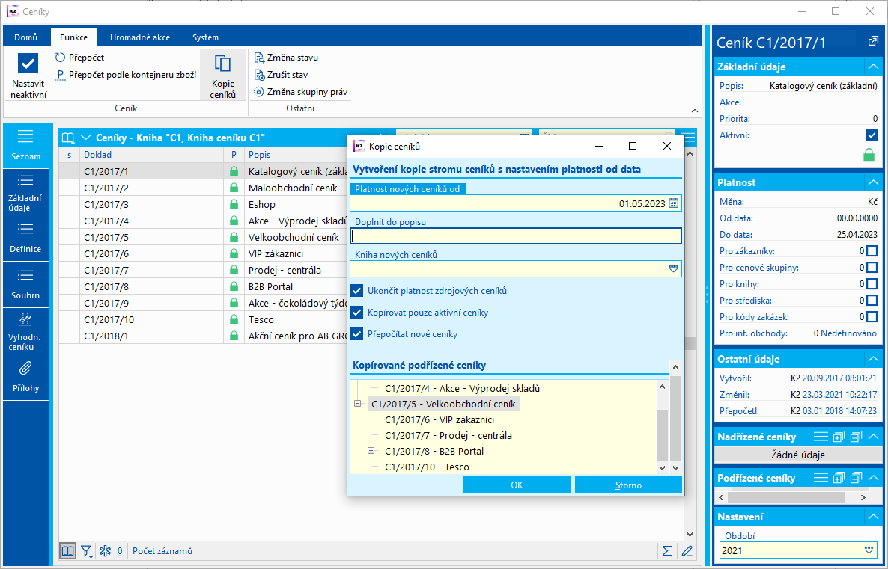888x569 pixels.
Task: Click the filter funnel icon in status bar
Action: click(x=87, y=551)
